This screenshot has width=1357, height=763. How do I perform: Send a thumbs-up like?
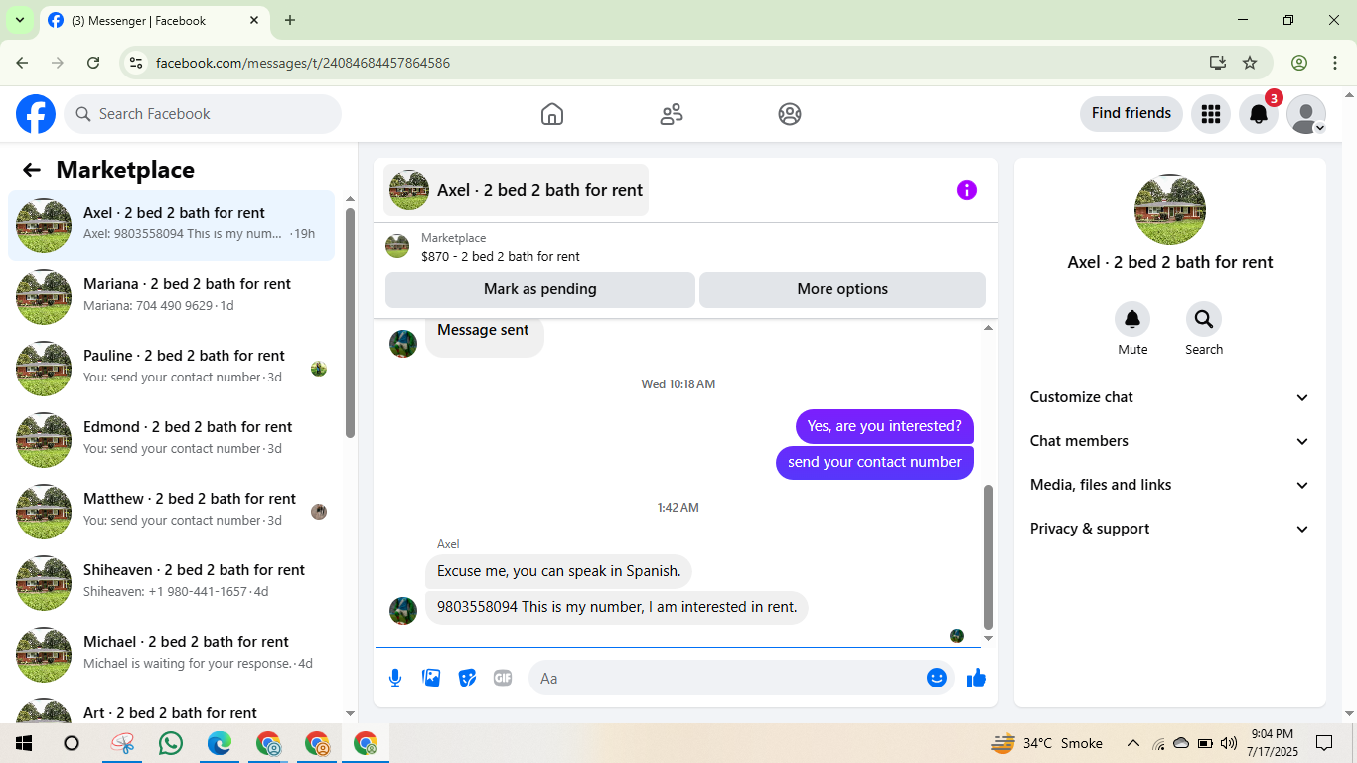coord(977,678)
